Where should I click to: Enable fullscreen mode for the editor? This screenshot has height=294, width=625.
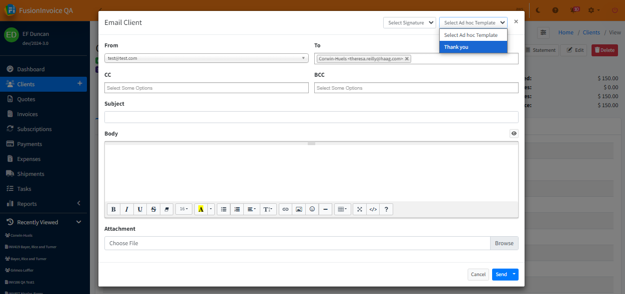(359, 209)
